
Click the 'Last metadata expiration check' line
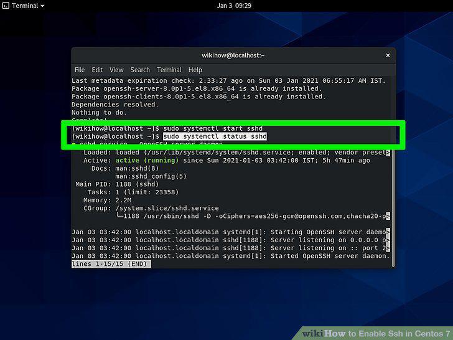coord(228,81)
